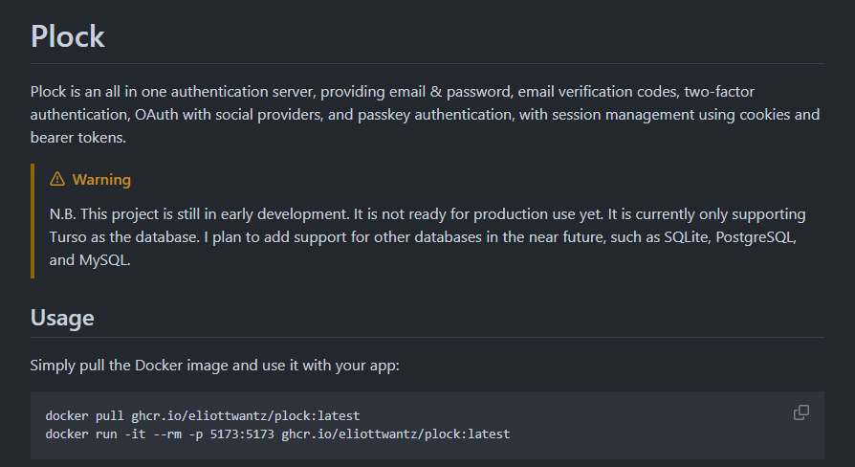Viewport: 855px width, 467px height.
Task: Click the warning triangle icon
Action: [x=57, y=179]
